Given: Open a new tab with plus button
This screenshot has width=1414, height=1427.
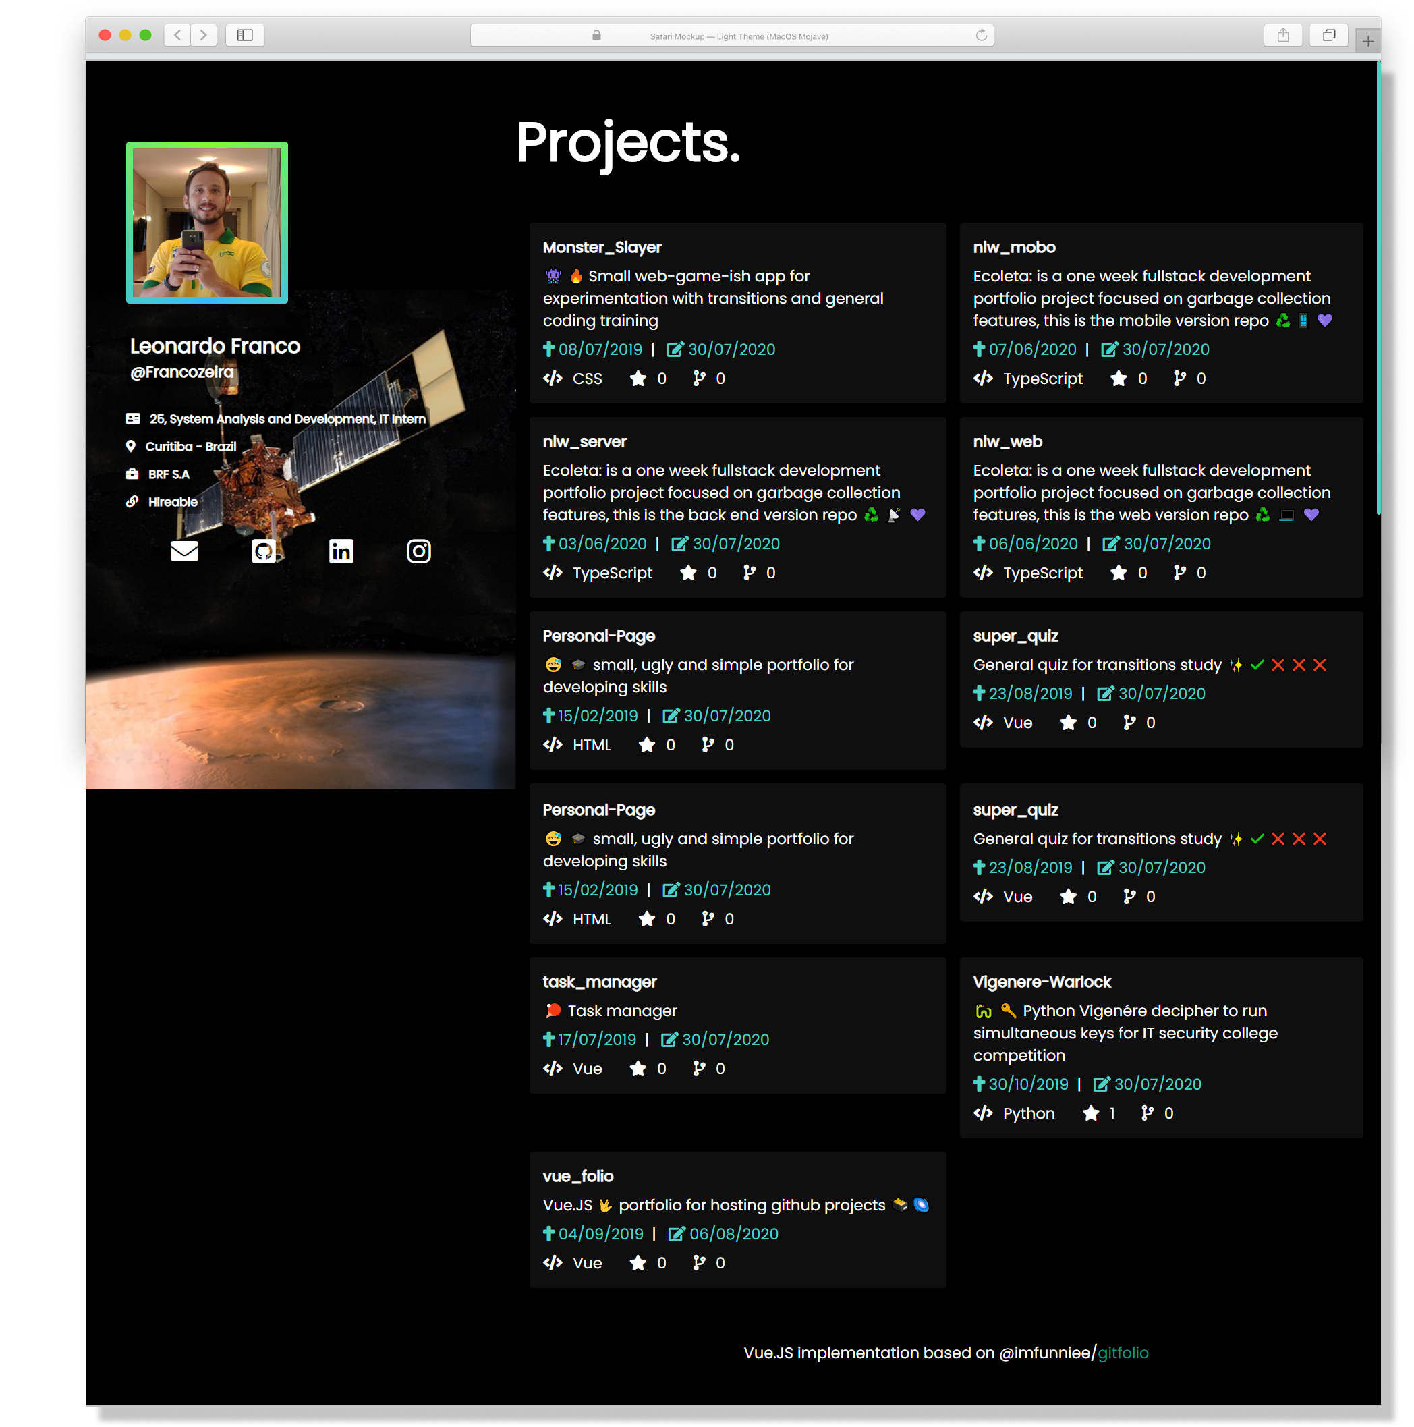Looking at the screenshot, I should [1367, 41].
